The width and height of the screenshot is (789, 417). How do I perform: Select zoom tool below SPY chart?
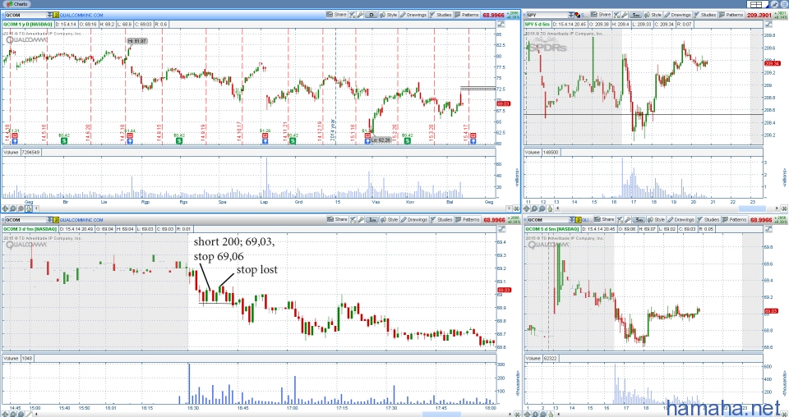(x=534, y=208)
